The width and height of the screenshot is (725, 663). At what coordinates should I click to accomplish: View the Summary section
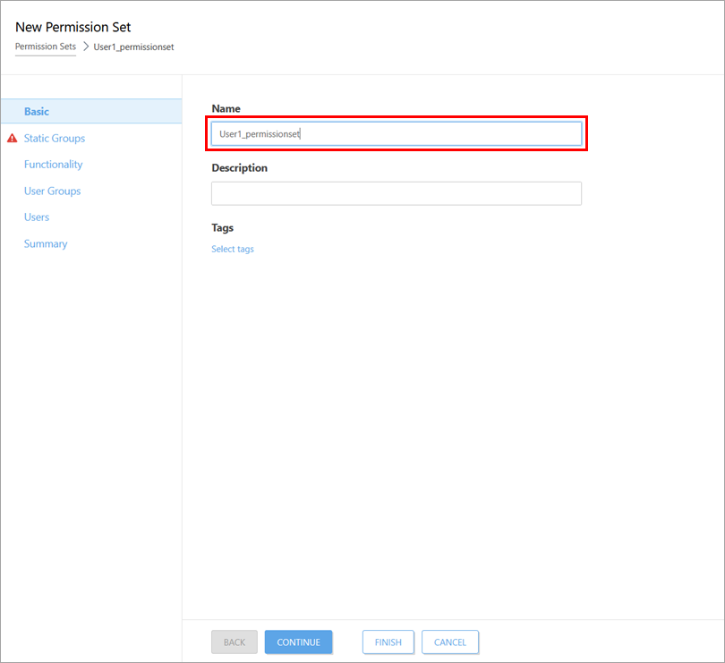pos(46,244)
